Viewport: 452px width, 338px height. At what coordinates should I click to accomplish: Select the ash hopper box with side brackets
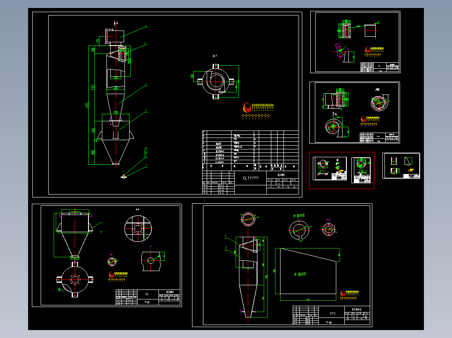coord(116,131)
